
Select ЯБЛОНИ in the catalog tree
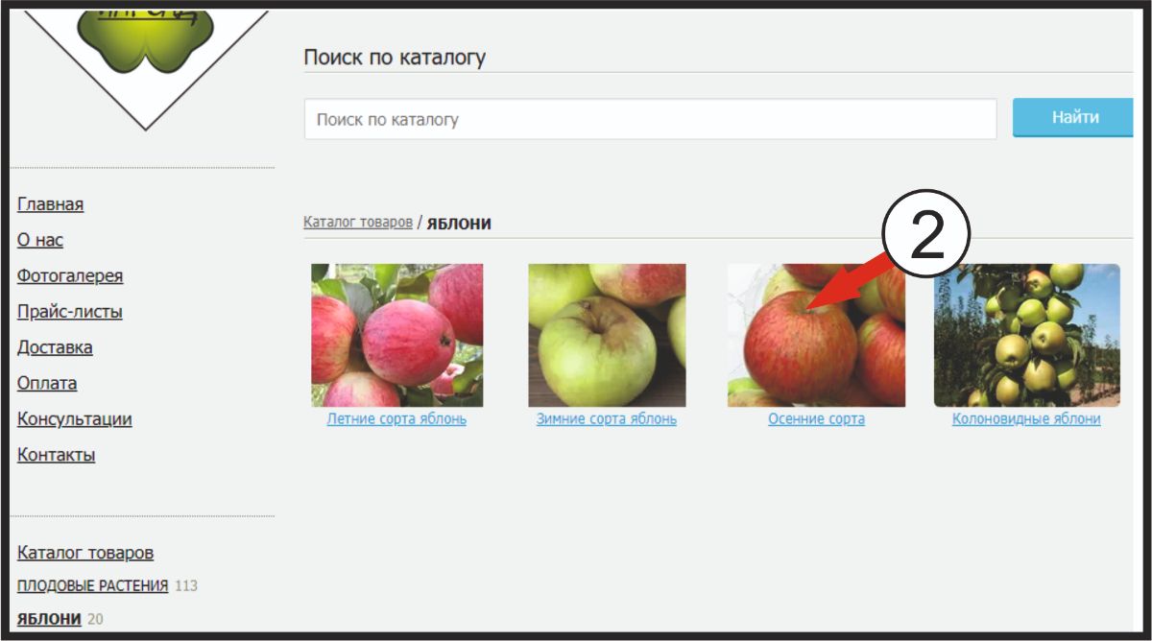(49, 619)
